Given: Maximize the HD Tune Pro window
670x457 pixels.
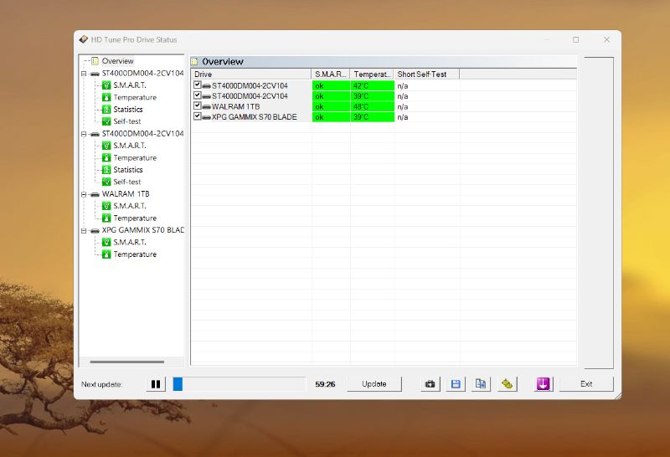Looking at the screenshot, I should pyautogui.click(x=576, y=39).
